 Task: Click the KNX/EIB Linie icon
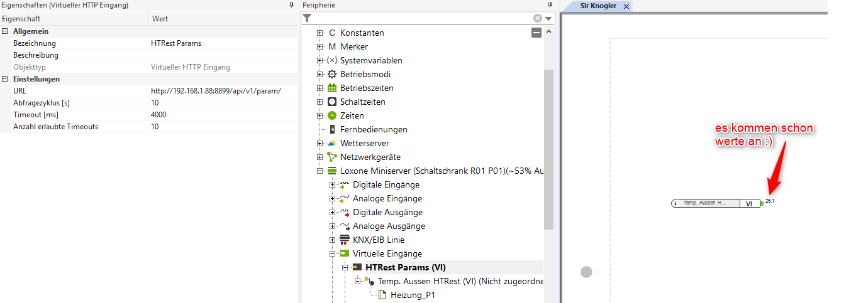344,240
